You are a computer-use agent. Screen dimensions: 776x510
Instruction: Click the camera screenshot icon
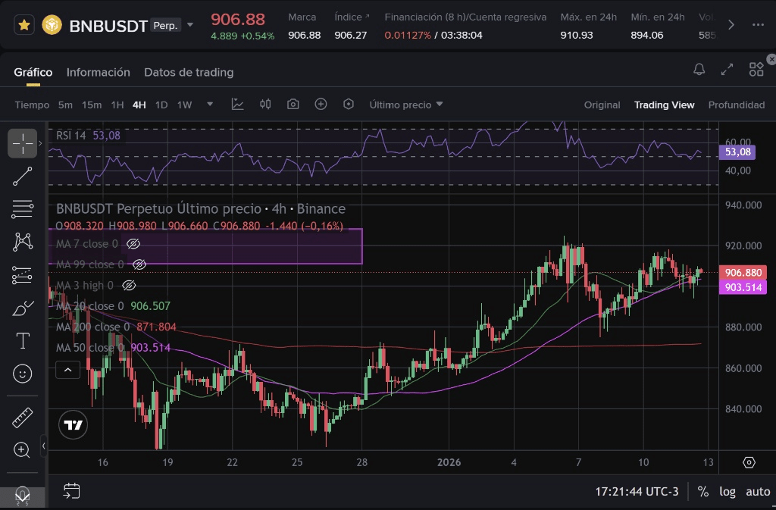click(x=293, y=105)
